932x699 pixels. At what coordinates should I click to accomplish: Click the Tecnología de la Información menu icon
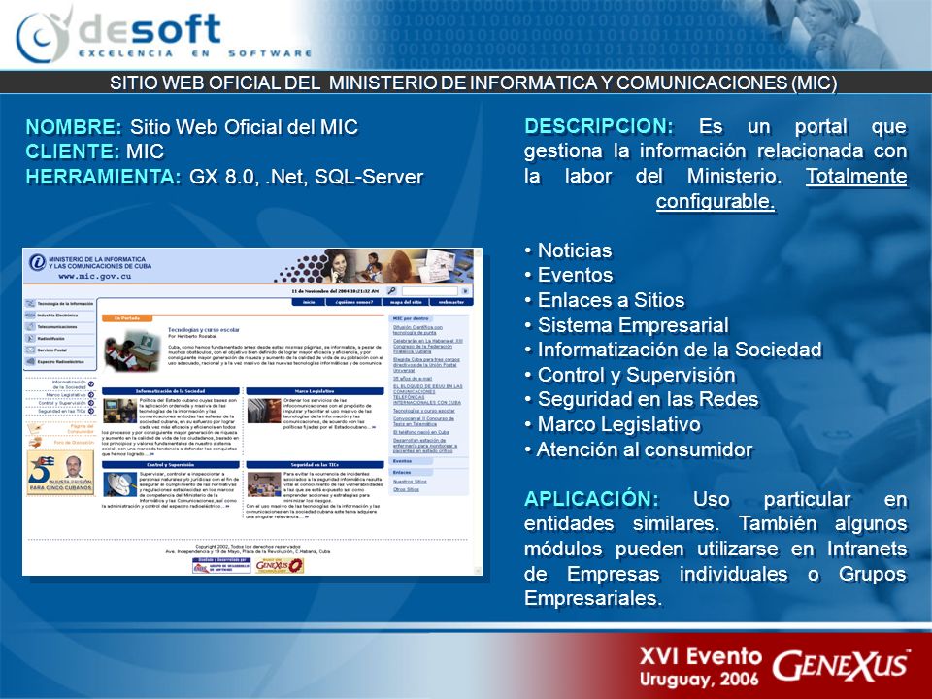30,303
